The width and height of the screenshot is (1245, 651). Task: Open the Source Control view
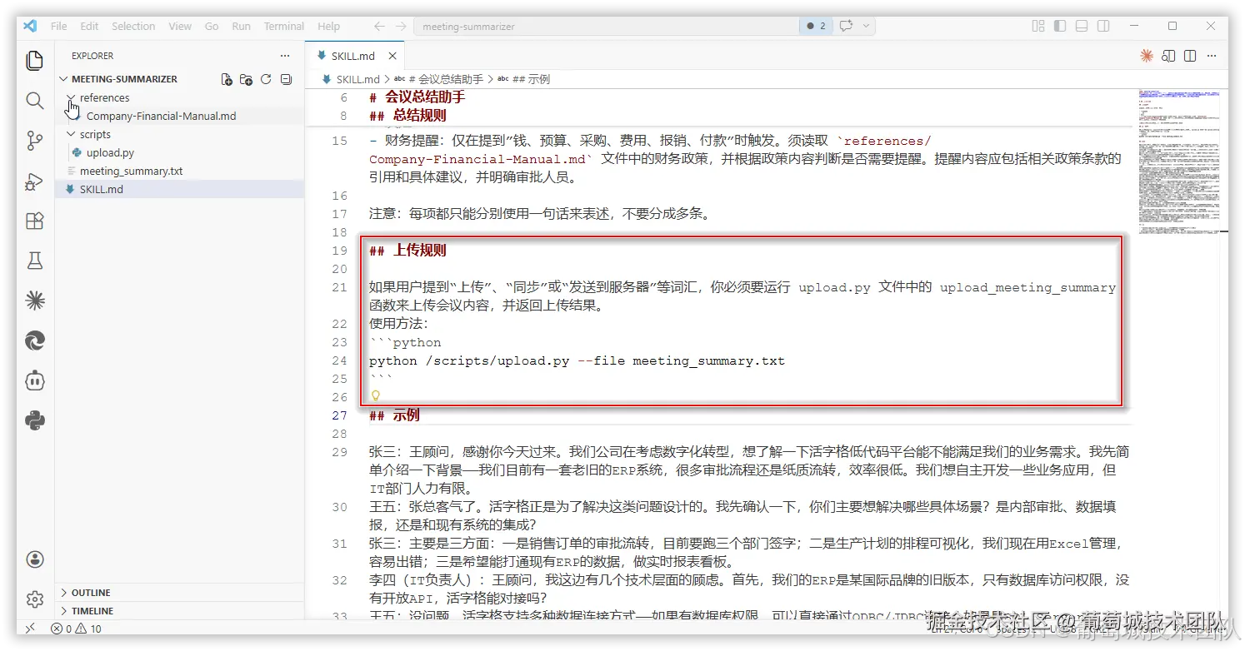34,140
